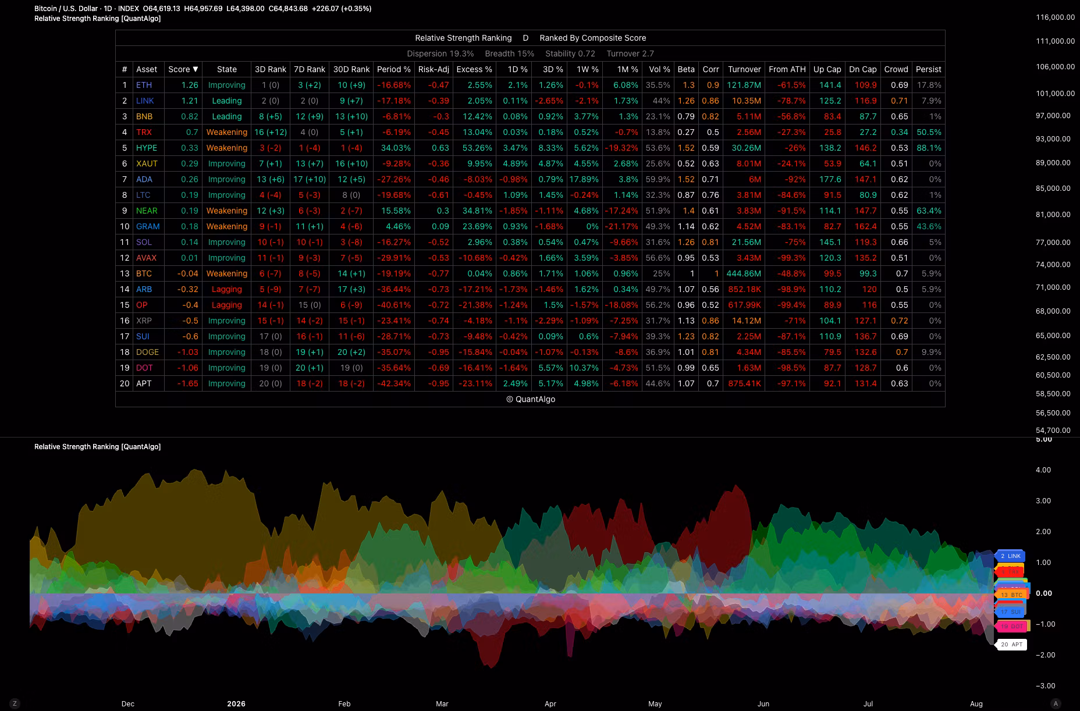This screenshot has width=1080, height=711.
Task: Click the Breadth 15% statistic
Action: (510, 54)
